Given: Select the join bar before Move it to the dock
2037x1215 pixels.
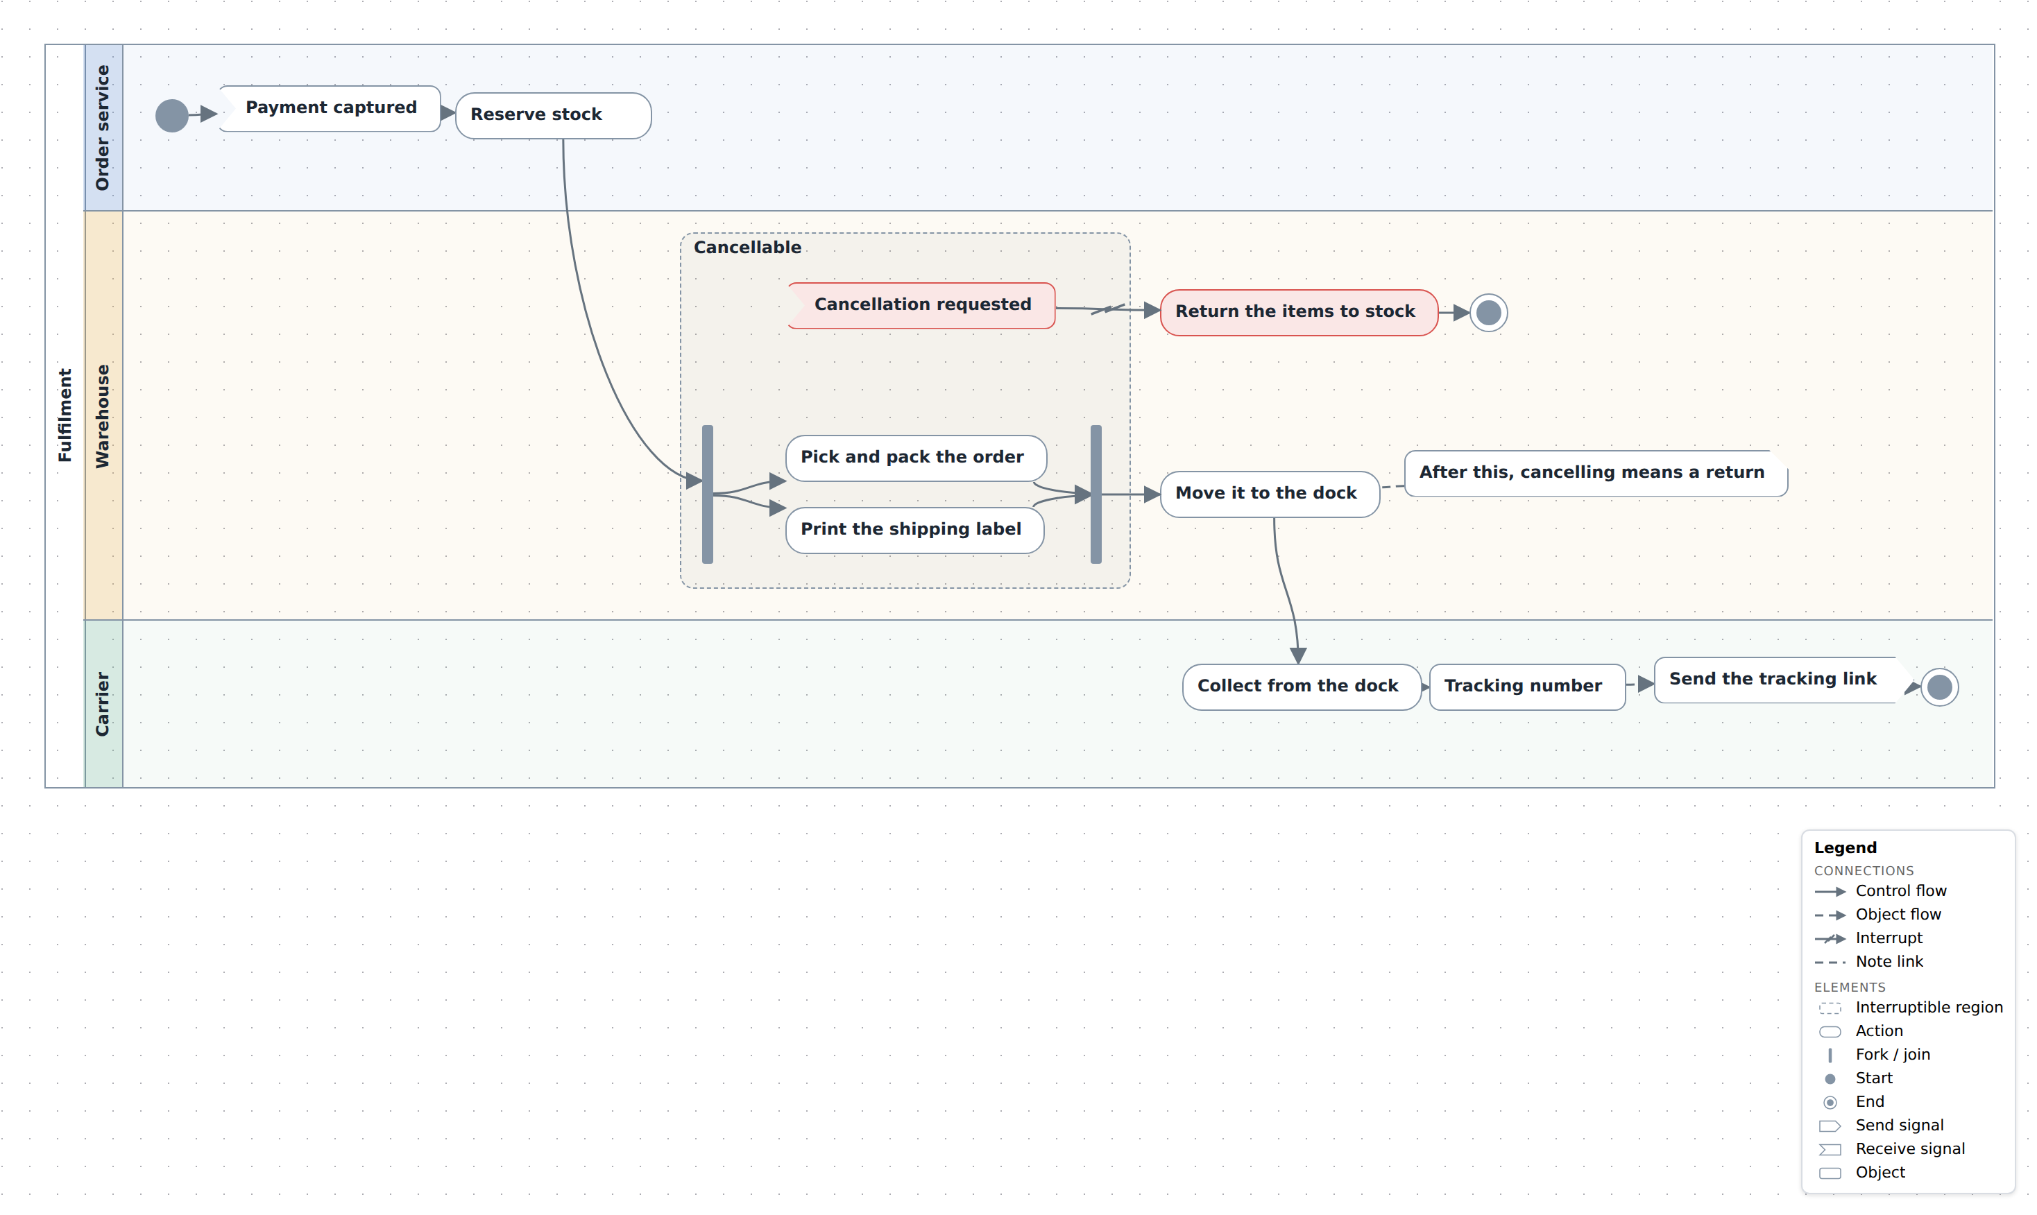Looking at the screenshot, I should coord(1096,494).
